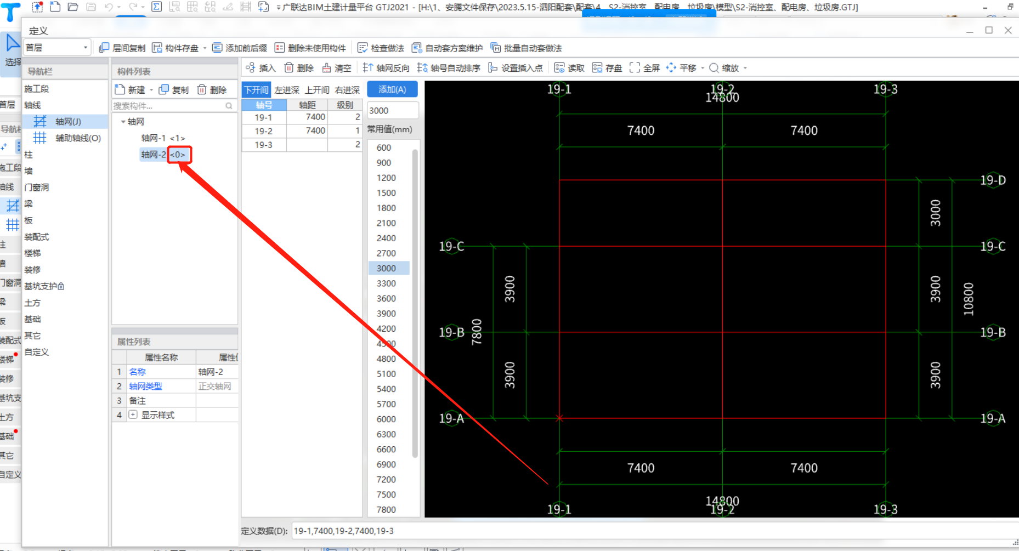This screenshot has width=1019, height=551.
Task: Click the 读取 icon
Action: (x=559, y=67)
